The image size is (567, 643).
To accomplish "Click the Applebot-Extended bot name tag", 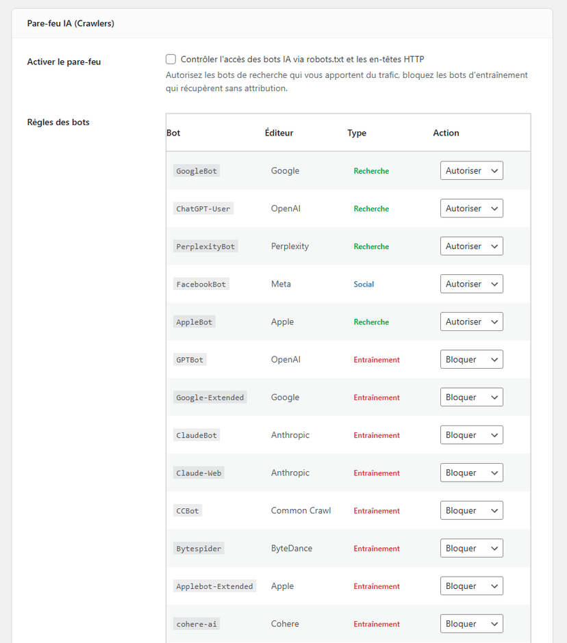I will click(214, 586).
